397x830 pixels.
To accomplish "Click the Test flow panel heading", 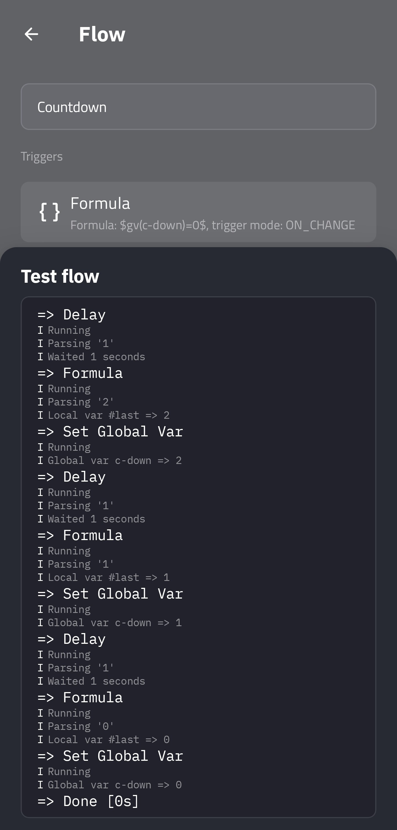I will click(x=60, y=276).
